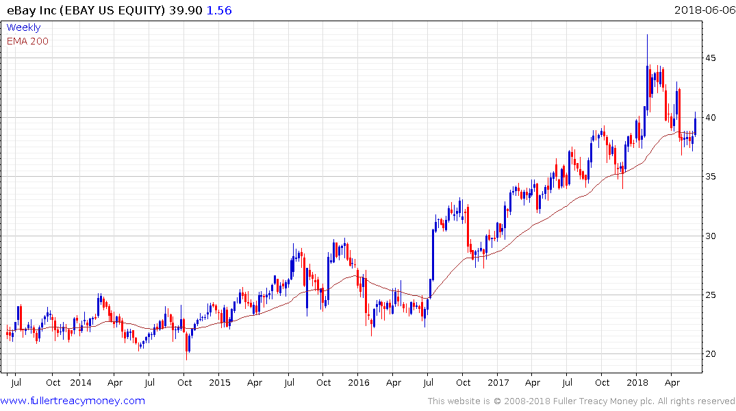Select the 'Weekly' interval label

[x=23, y=27]
